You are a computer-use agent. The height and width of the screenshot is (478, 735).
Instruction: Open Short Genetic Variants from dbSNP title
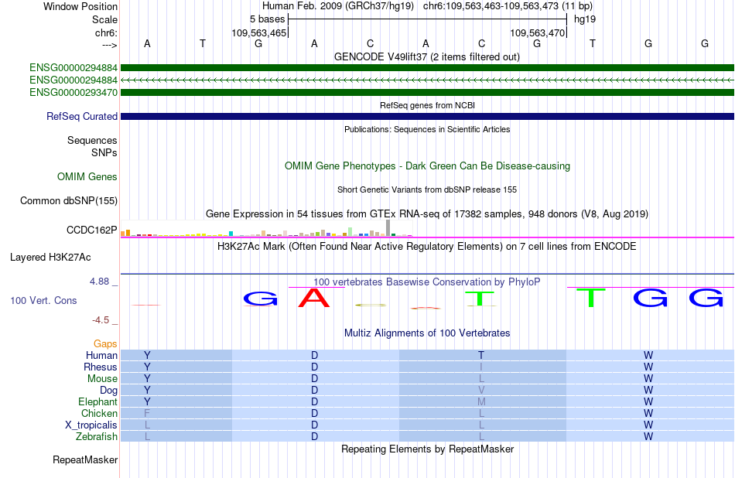click(427, 189)
